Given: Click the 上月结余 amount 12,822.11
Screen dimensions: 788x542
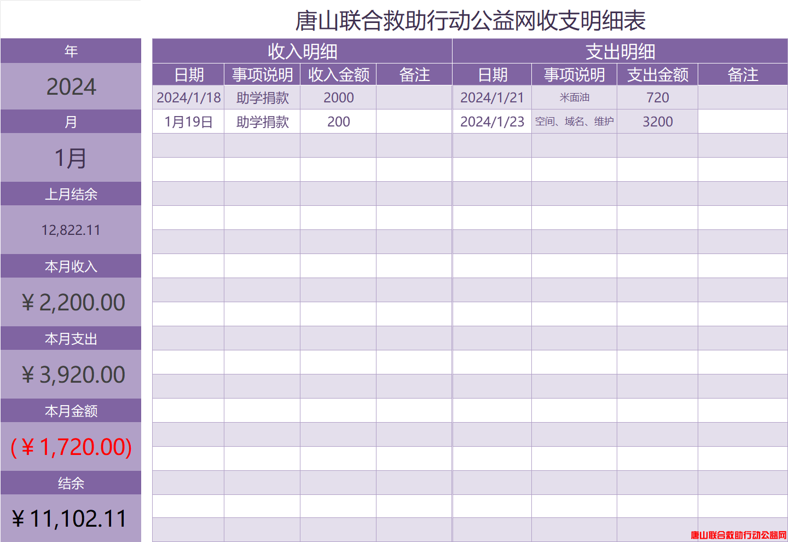Looking at the screenshot, I should [x=71, y=230].
